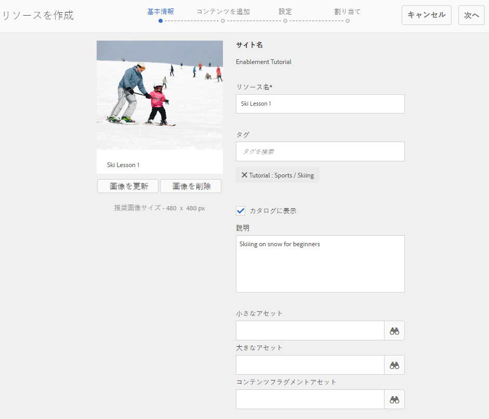This screenshot has height=419, width=489.
Task: Click the 基本情報 step indicator dot
Action: (160, 21)
